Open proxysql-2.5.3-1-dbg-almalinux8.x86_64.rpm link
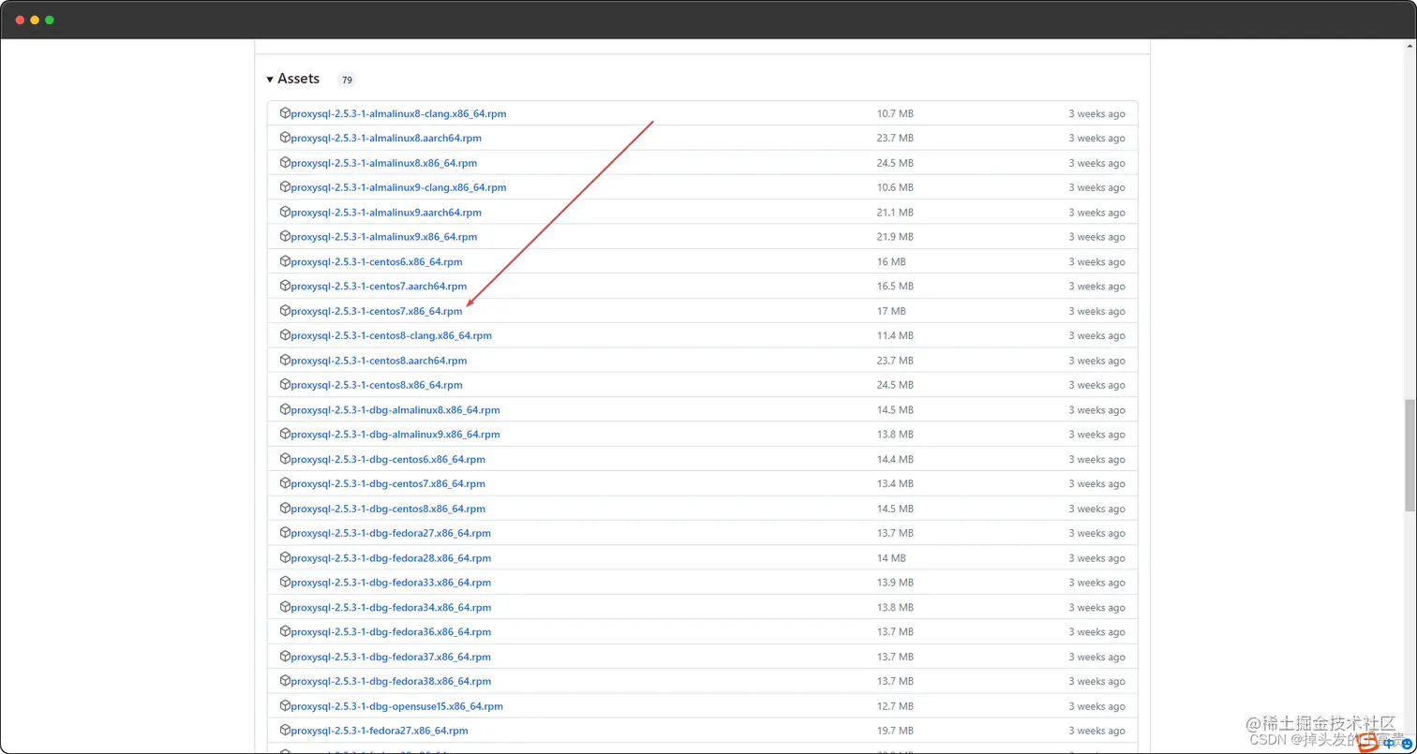 click(x=395, y=410)
